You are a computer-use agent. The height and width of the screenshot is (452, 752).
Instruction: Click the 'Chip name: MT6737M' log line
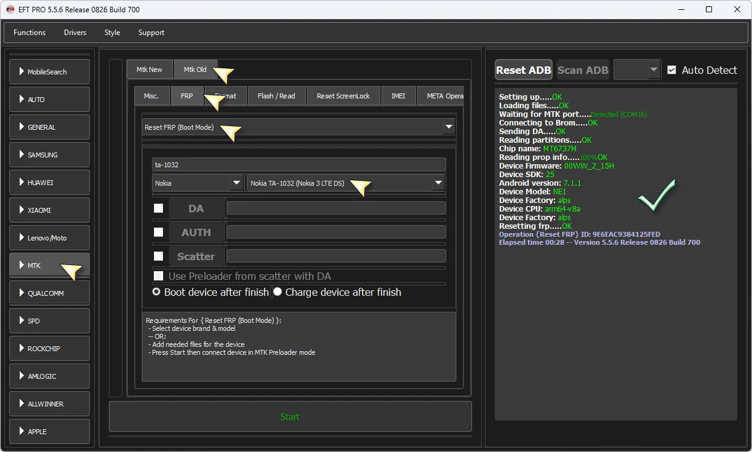pyautogui.click(x=538, y=149)
